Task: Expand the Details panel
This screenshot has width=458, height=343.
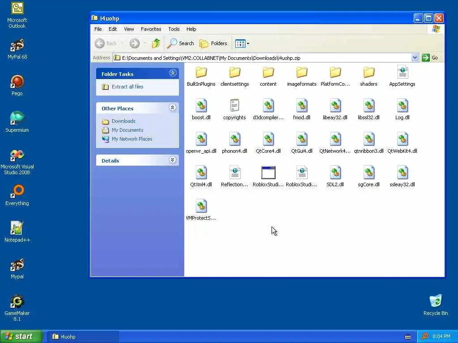Action: point(173,160)
